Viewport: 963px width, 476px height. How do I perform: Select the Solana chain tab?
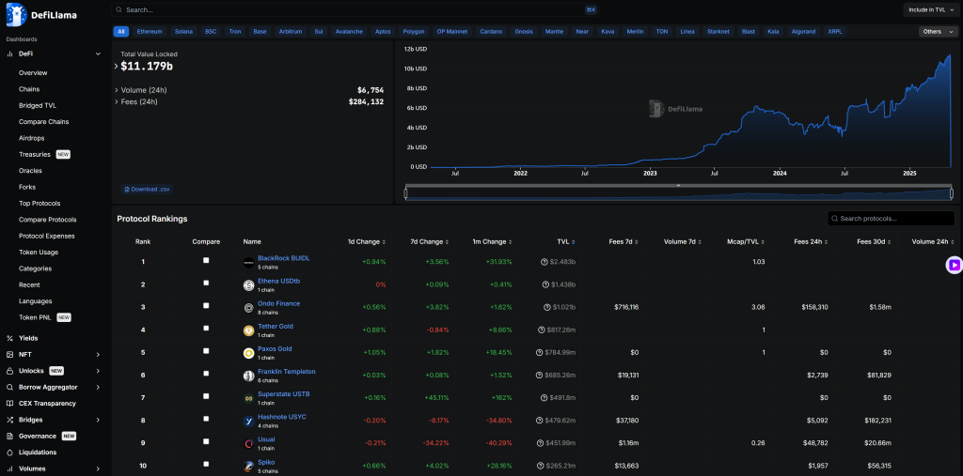[x=183, y=31]
